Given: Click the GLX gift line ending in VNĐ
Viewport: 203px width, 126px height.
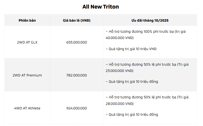Looking at the screenshot, I should click(131, 49).
